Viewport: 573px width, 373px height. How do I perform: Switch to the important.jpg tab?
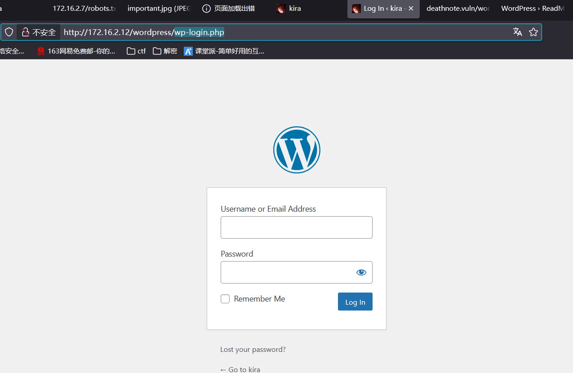tap(159, 9)
